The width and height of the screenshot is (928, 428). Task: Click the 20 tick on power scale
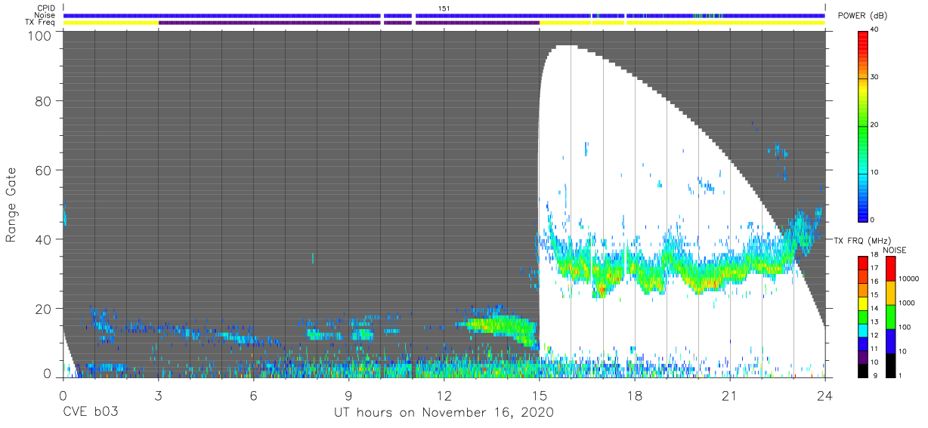[875, 125]
